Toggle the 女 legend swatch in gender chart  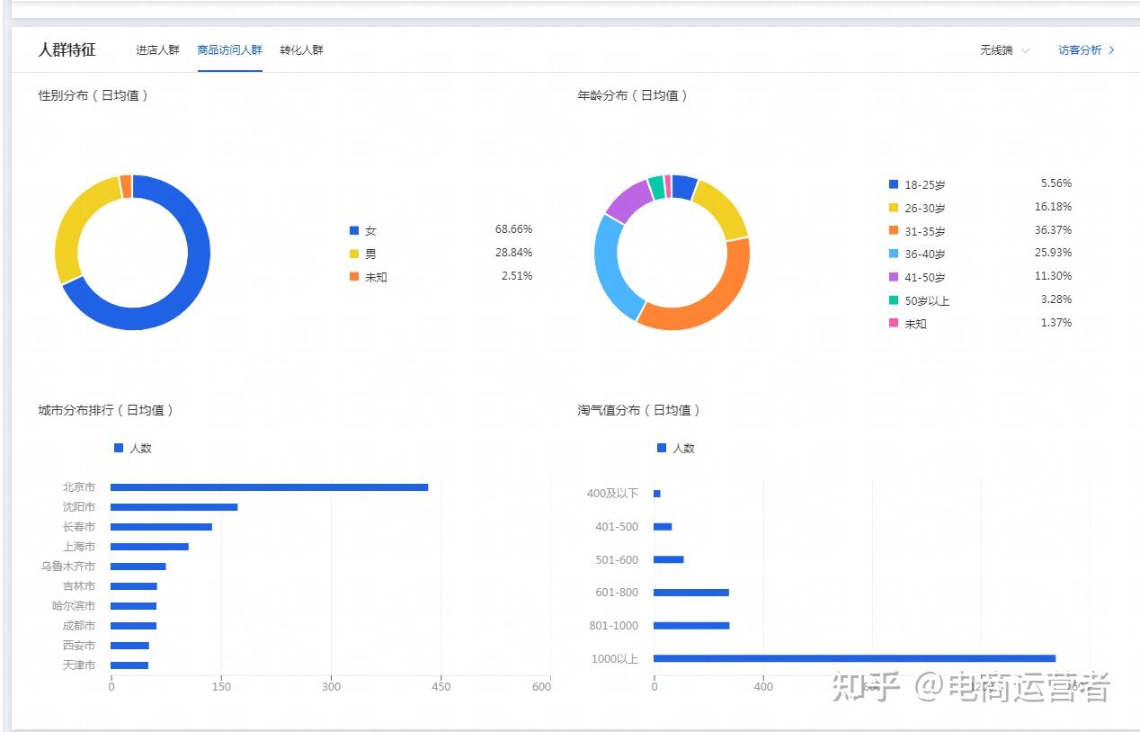coord(354,230)
